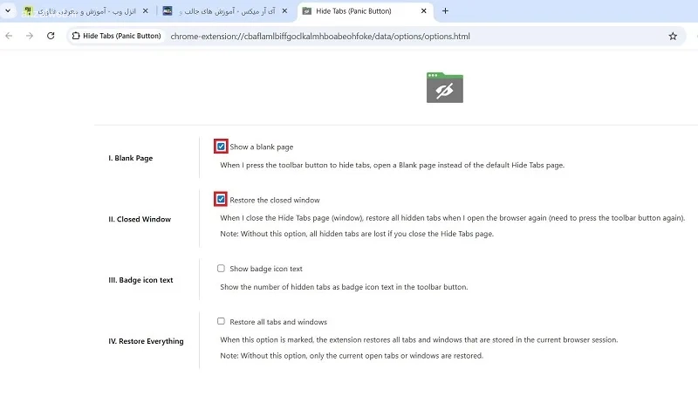Reload the page with the refresh icon

[x=51, y=36]
